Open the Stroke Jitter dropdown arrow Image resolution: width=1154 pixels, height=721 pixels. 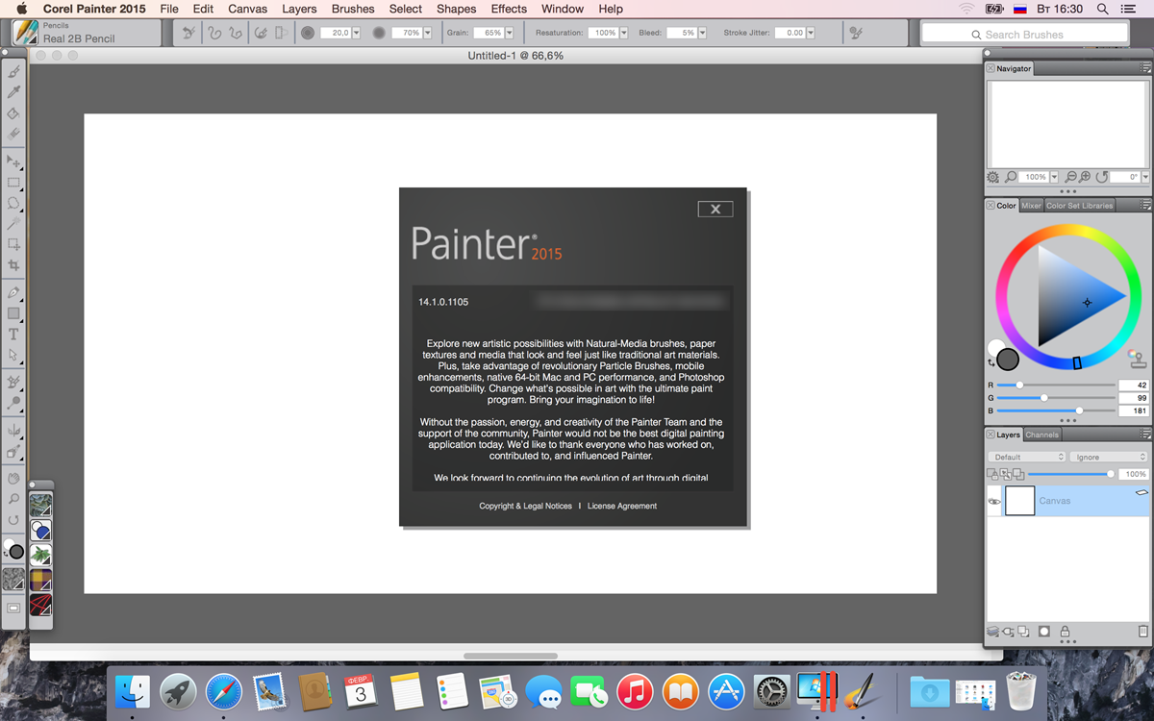810,33
